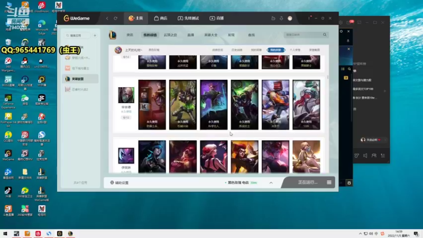Go back with the left arrow
The width and height of the screenshot is (423, 238).
point(107,19)
